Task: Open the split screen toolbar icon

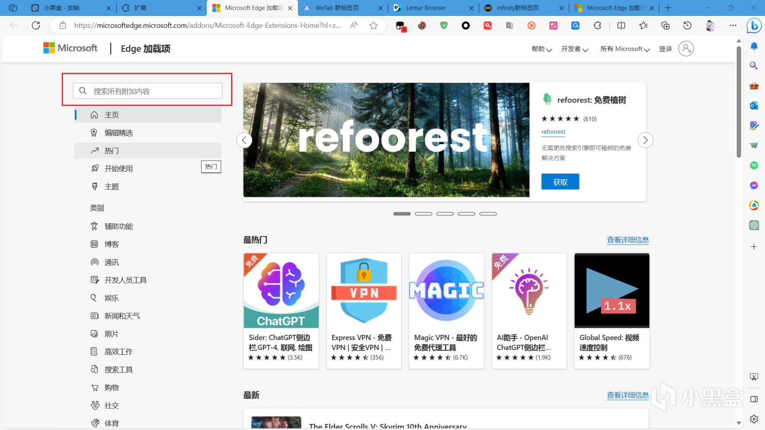Action: (621, 26)
